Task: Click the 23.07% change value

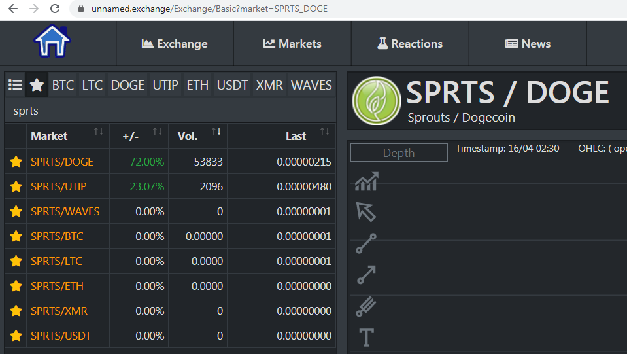Action: click(146, 186)
